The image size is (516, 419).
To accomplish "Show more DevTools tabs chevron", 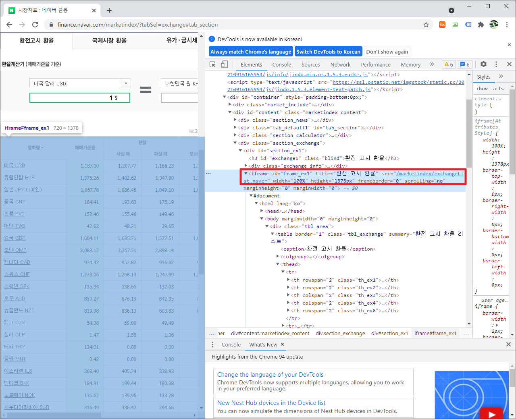I will click(432, 64).
